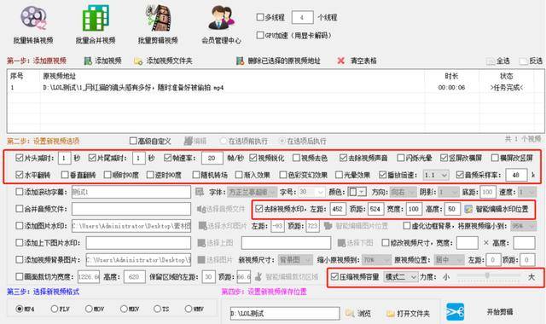Click 智能编辑水印位置 icon
Image resolution: width=546 pixels, height=324 pixels.
(x=468, y=209)
